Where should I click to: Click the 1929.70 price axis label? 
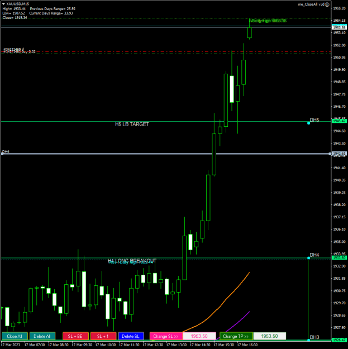coord(339,303)
